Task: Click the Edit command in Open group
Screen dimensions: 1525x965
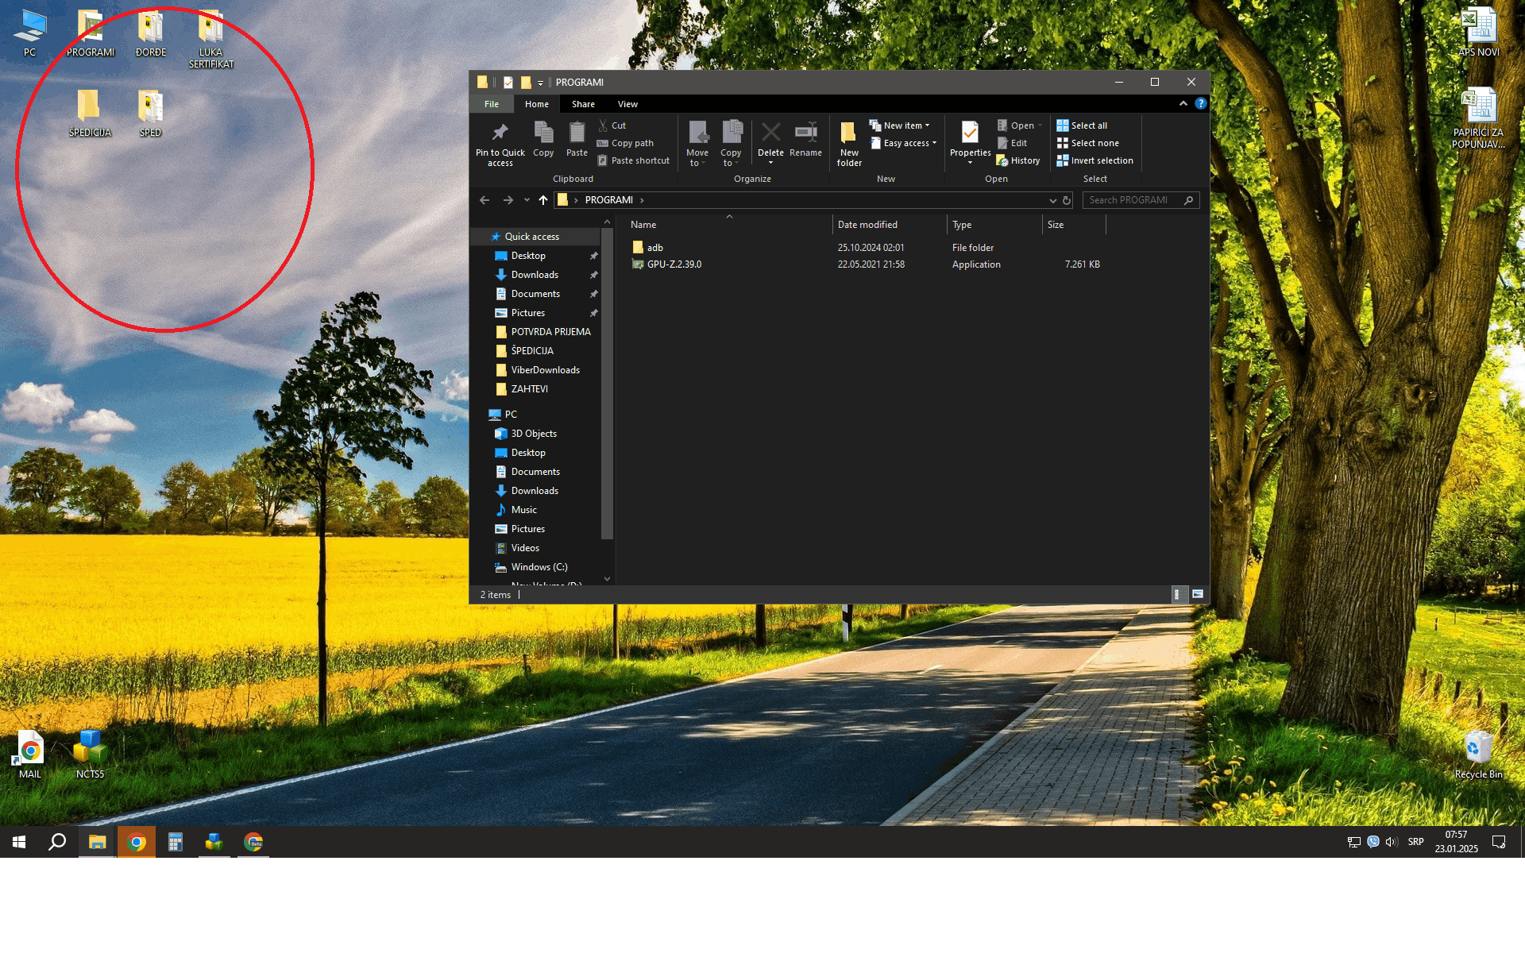Action: [x=1012, y=143]
